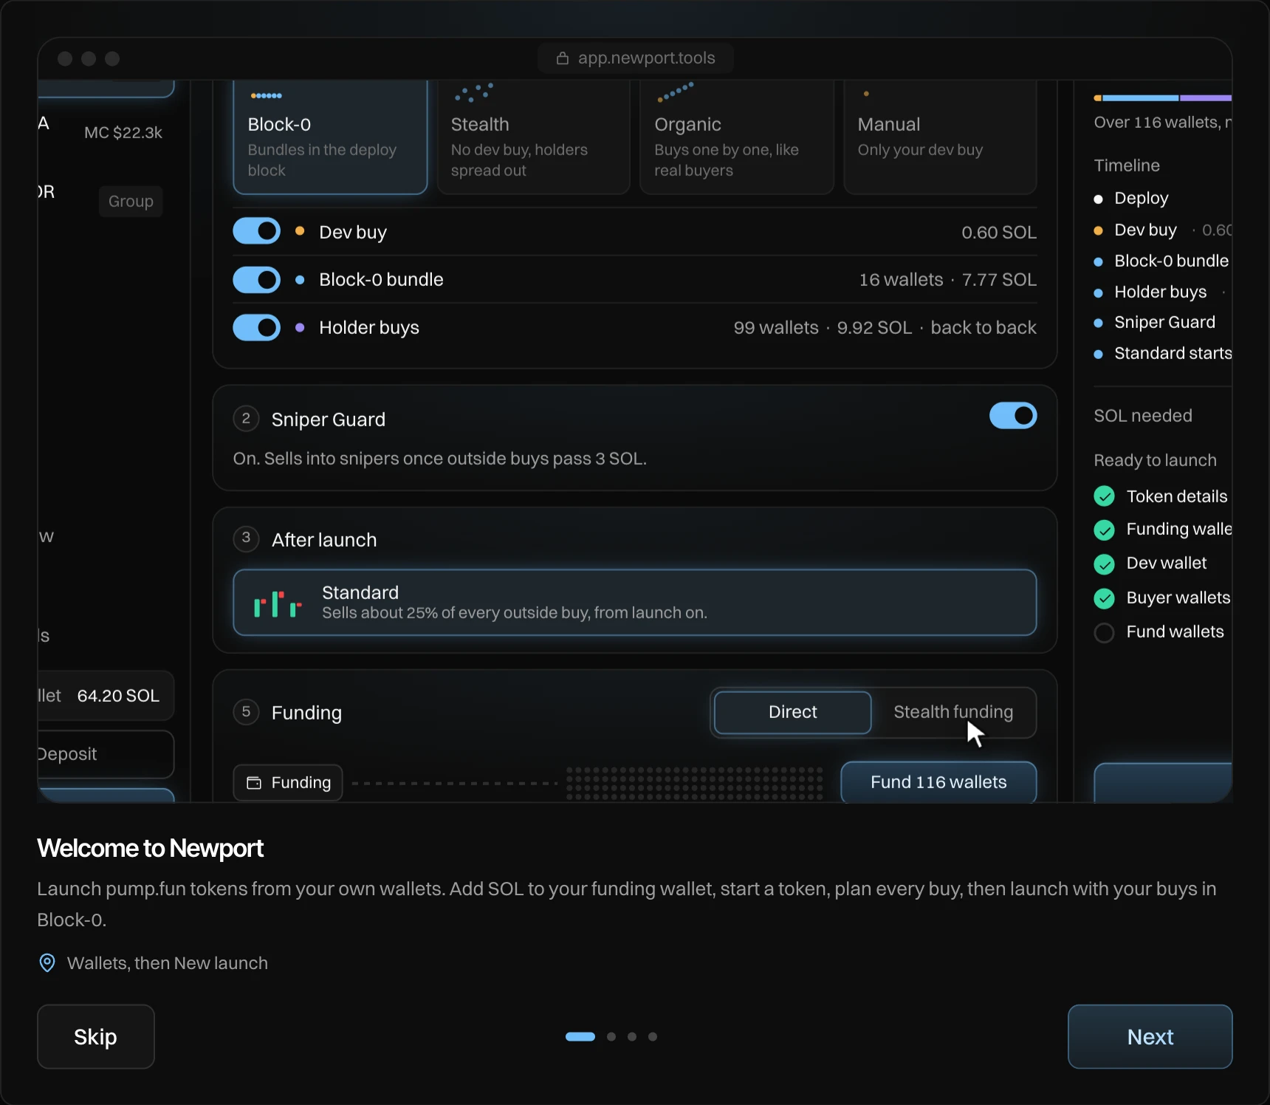Select the Stealth launch mode card

point(533,137)
